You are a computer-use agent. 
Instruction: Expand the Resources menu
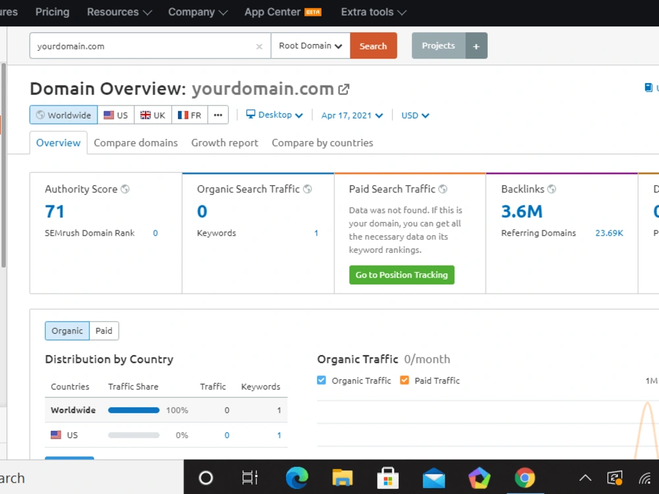click(119, 12)
